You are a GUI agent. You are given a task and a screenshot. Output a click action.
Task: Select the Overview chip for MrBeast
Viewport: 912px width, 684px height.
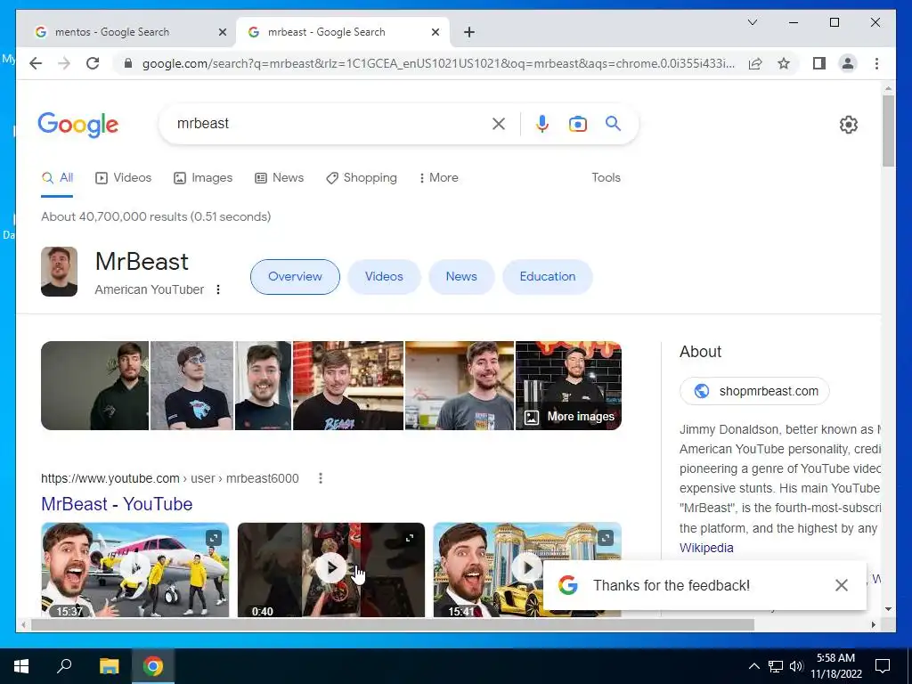click(295, 277)
